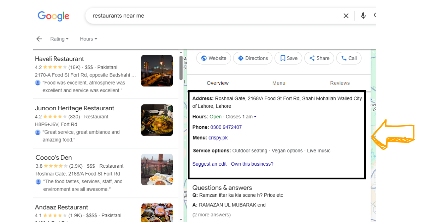
Task: Open Haveli Restaurant listing
Action: [x=59, y=59]
